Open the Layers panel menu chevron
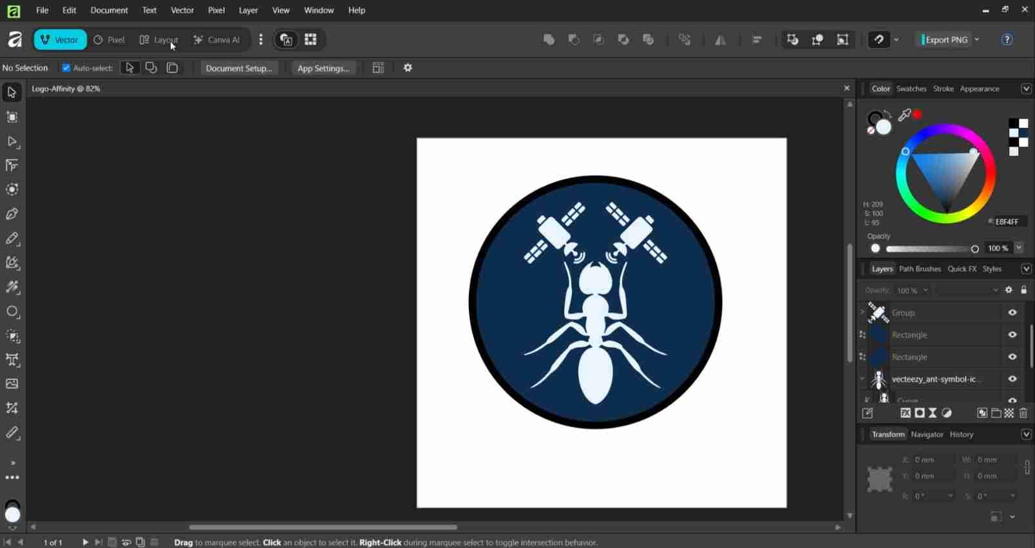This screenshot has height=548, width=1035. pyautogui.click(x=1026, y=269)
